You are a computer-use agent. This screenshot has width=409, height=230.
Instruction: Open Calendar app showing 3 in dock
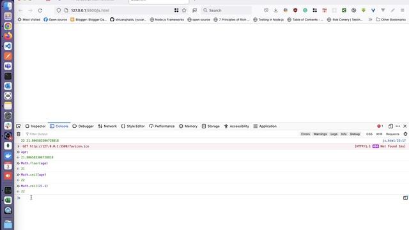pyautogui.click(x=8, y=166)
